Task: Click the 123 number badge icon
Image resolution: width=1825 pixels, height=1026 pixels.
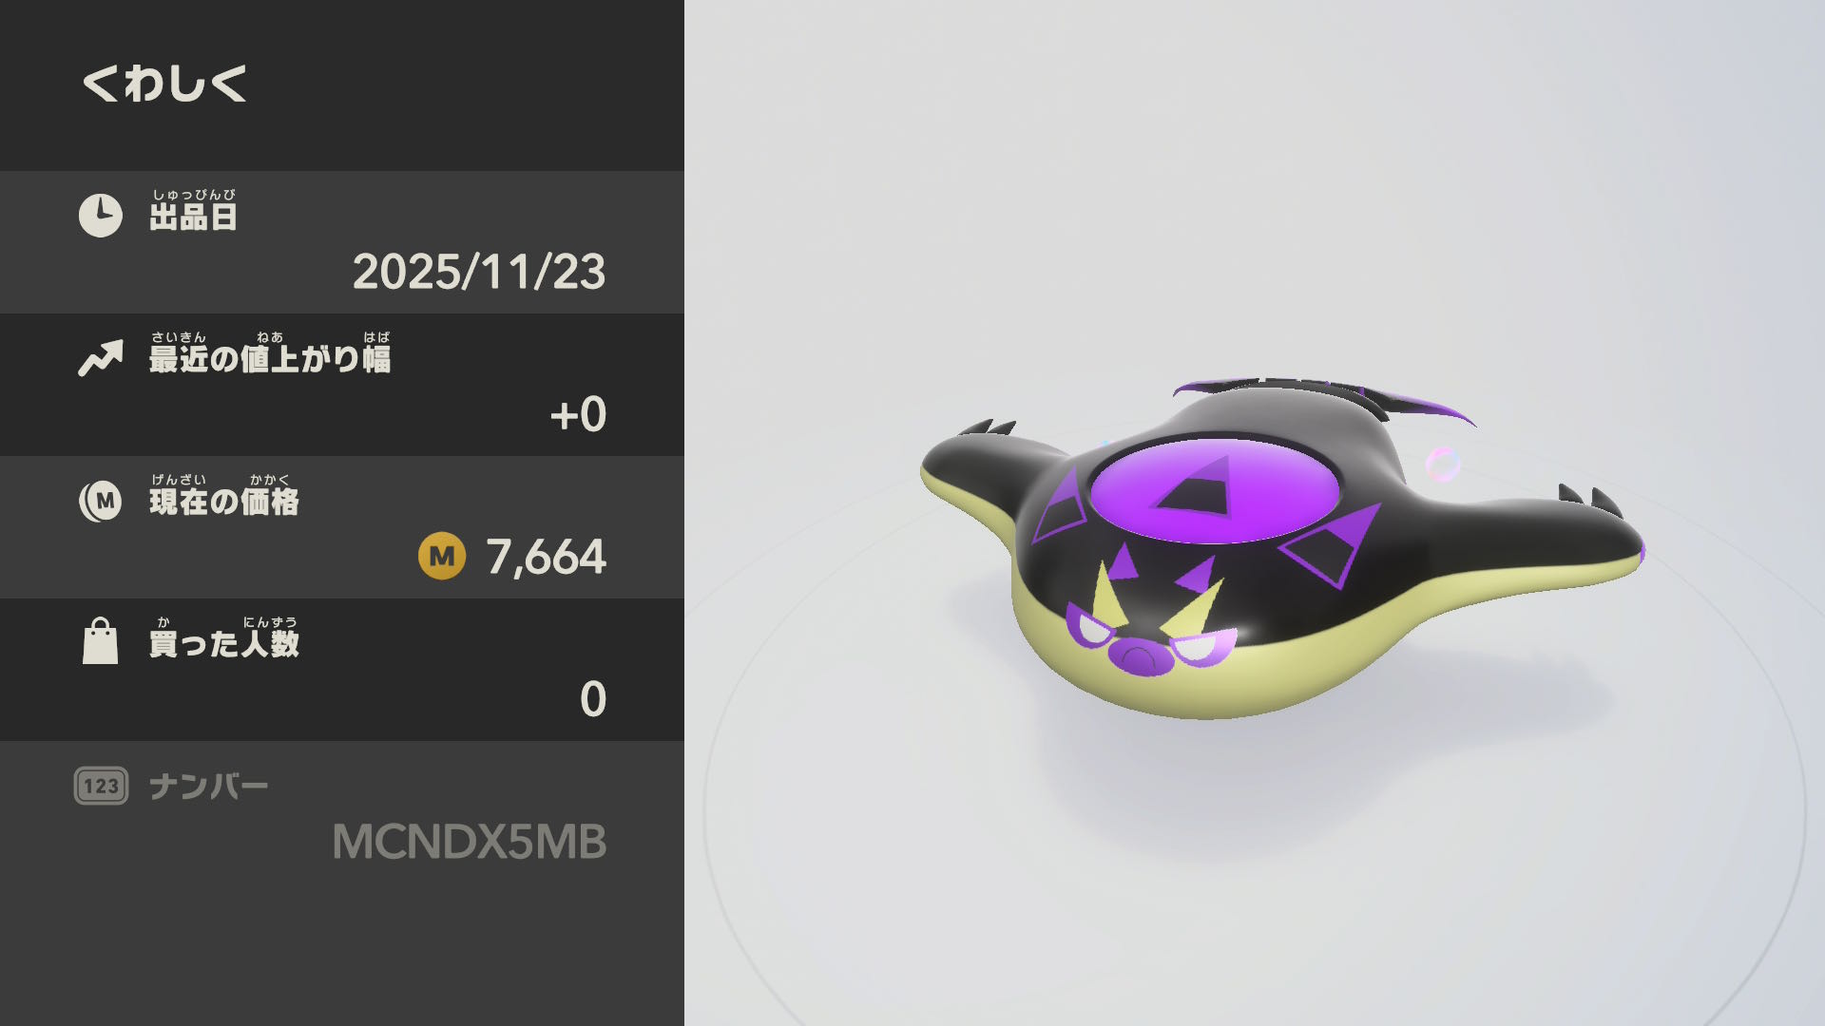Action: click(101, 786)
